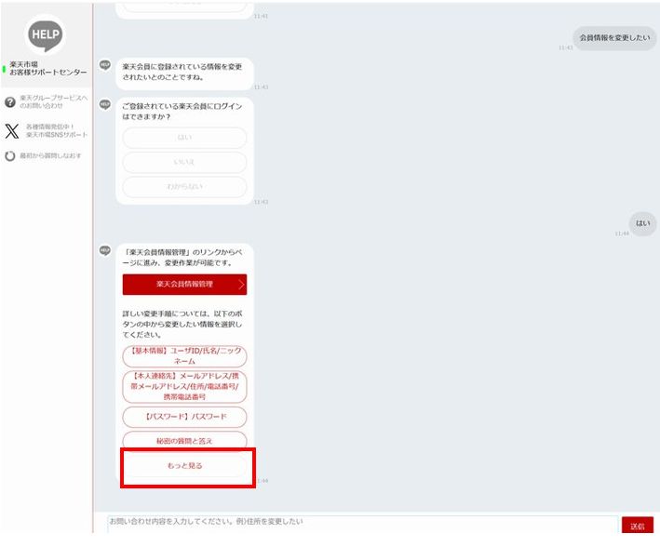Select 【本人連絡先】メールアドレス option
Viewport: 660px width, 547px height.
click(x=184, y=386)
